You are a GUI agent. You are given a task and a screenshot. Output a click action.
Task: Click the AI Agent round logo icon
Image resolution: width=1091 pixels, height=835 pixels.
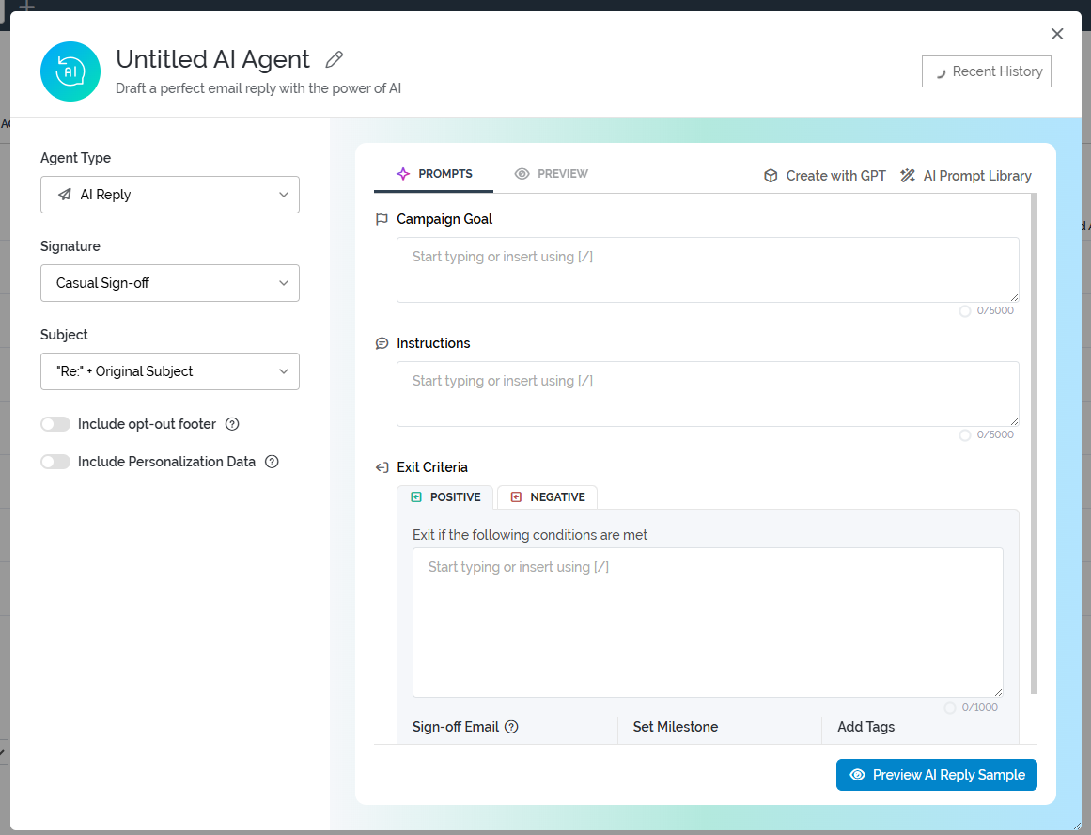coord(70,71)
